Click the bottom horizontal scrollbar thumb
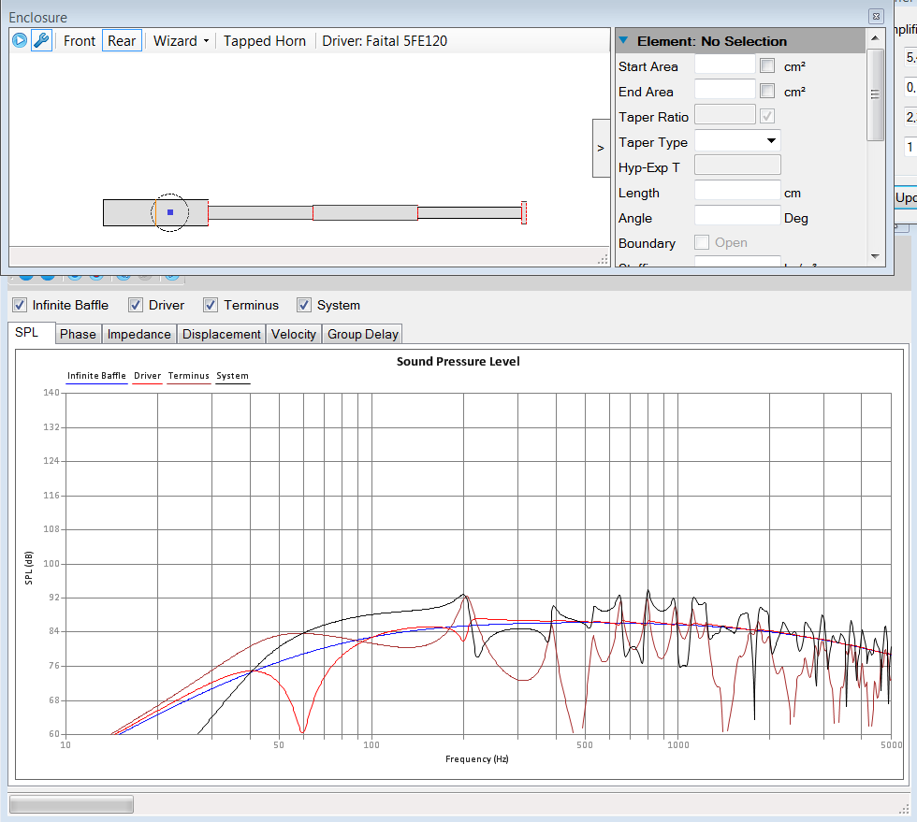The image size is (917, 822). (71, 804)
